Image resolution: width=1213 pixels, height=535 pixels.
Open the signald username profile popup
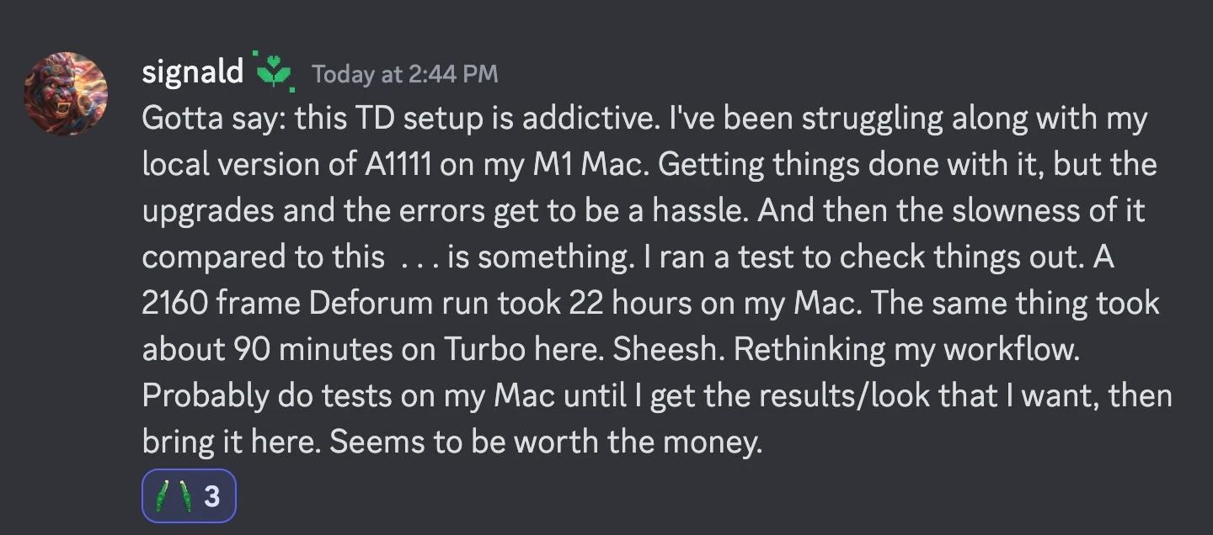pyautogui.click(x=193, y=72)
